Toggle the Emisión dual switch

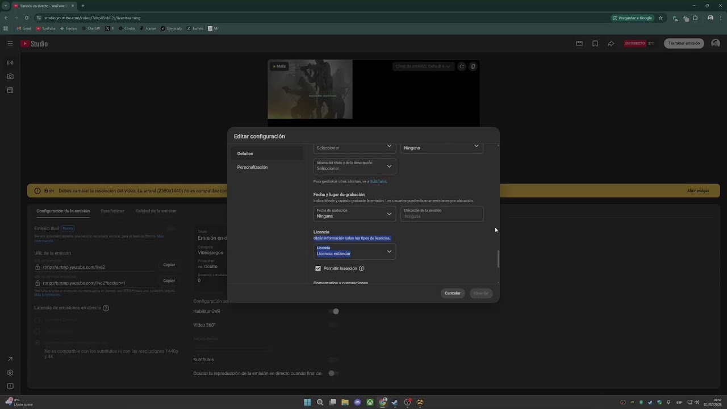tap(170, 228)
